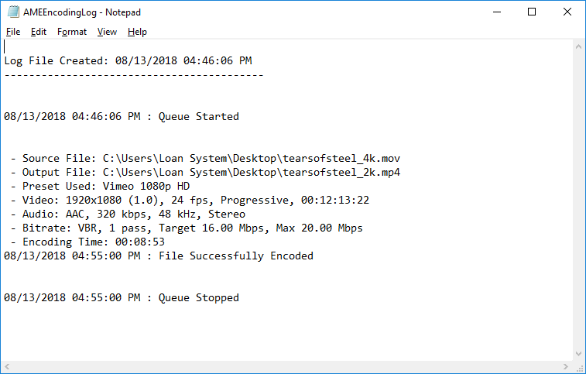Viewport: 586px width, 374px height.
Task: Open the Help menu
Action: tap(137, 32)
